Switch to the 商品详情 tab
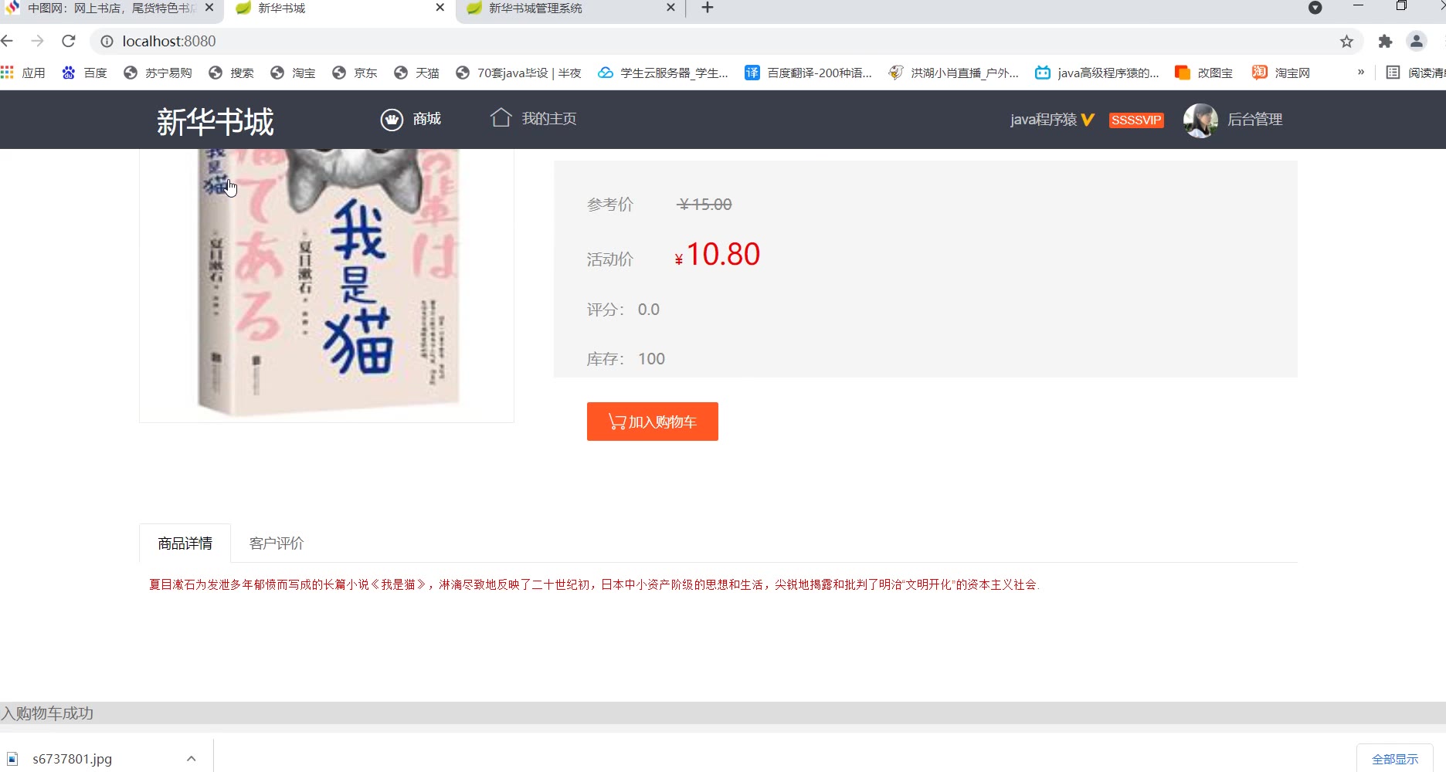This screenshot has height=772, width=1446. click(185, 543)
